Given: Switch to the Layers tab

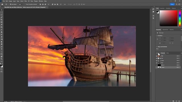Looking at the screenshot, I should [x=157, y=53].
